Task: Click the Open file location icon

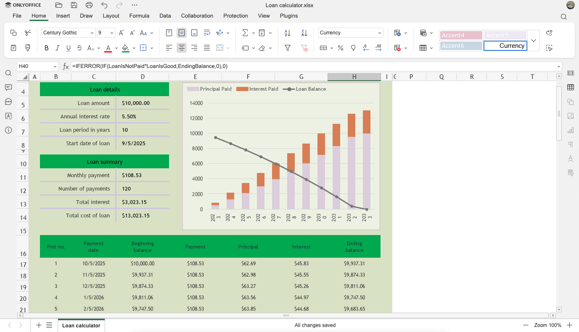Action: (59, 5)
